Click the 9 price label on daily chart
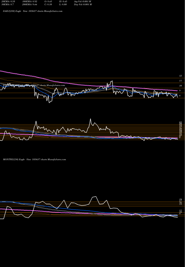This screenshot has width=185, height=267. tap(180, 91)
